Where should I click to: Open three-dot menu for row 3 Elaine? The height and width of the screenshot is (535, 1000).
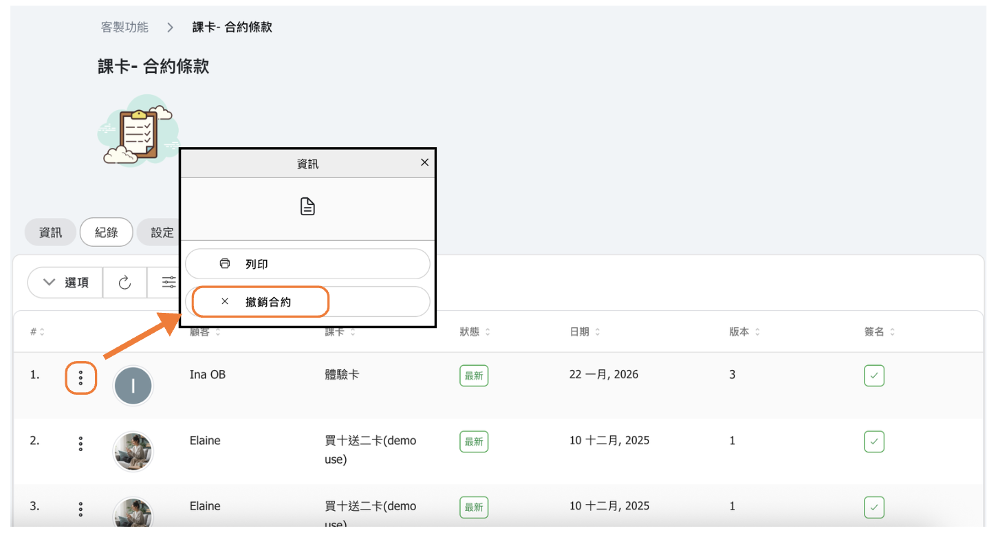81,509
